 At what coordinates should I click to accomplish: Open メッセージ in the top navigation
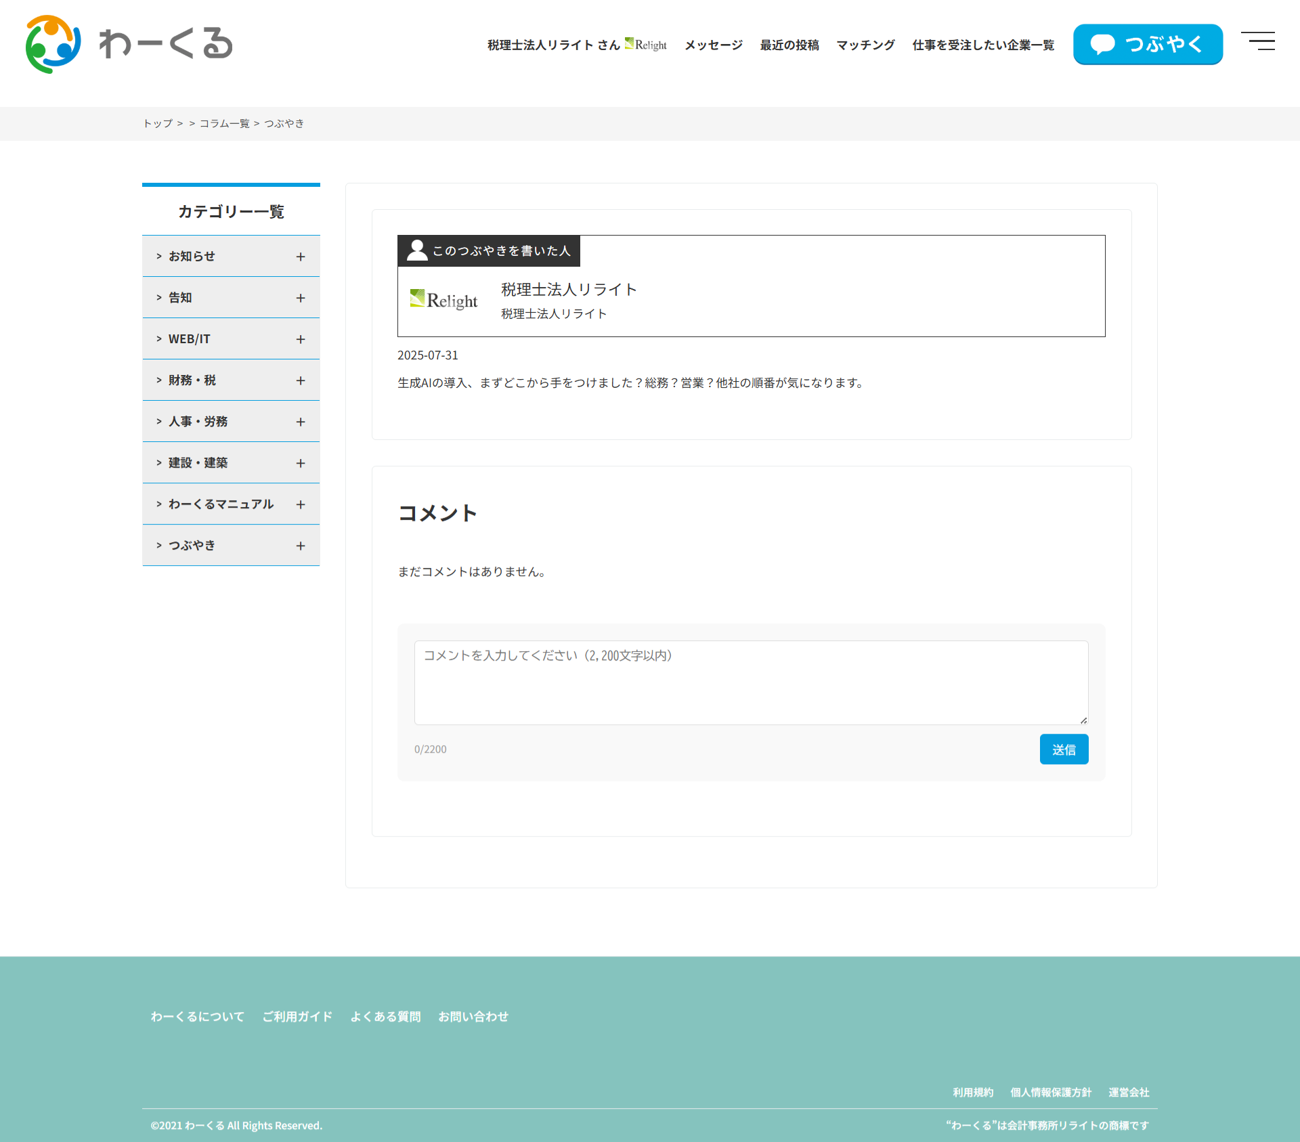coord(713,45)
